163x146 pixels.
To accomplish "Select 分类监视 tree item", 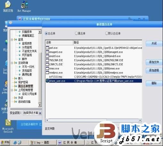I will pos(27,47).
